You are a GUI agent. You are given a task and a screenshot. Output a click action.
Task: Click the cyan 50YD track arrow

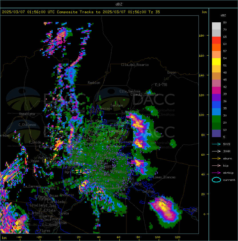pos(216,144)
